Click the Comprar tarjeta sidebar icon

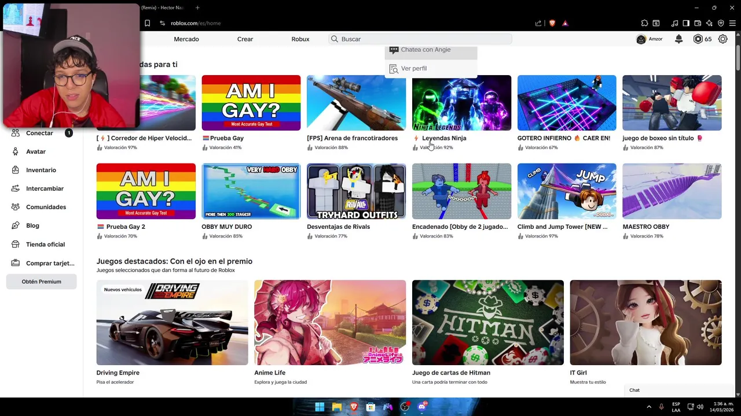[16, 263]
